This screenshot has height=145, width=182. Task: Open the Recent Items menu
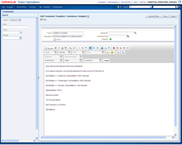click(22, 7)
